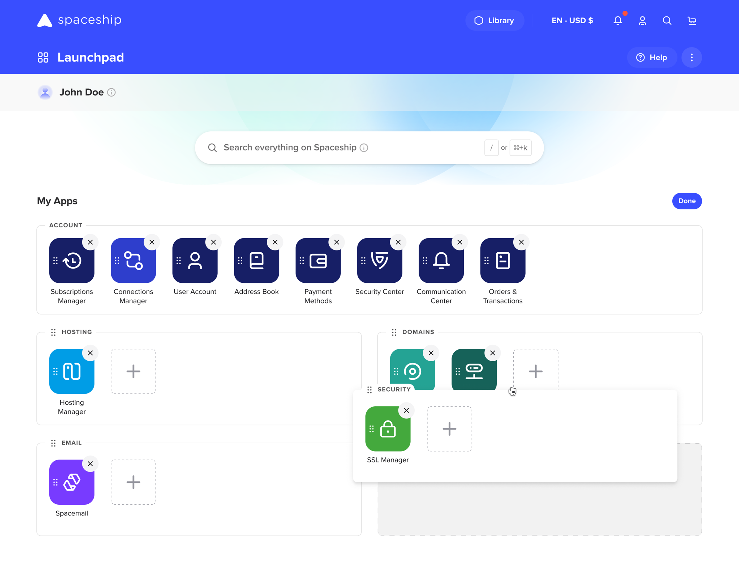Open the Security Center app icon
The image size is (739, 571).
(x=379, y=261)
